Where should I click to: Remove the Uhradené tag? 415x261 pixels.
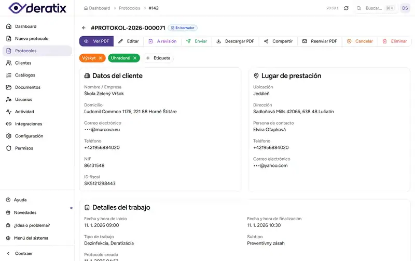[135, 58]
